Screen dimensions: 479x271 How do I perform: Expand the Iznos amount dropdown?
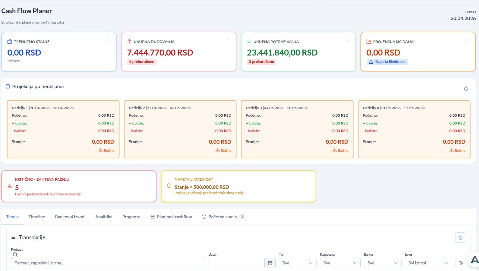(428, 263)
